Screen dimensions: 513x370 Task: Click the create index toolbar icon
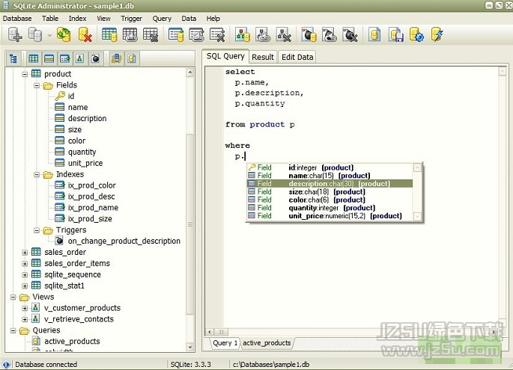(x=176, y=34)
